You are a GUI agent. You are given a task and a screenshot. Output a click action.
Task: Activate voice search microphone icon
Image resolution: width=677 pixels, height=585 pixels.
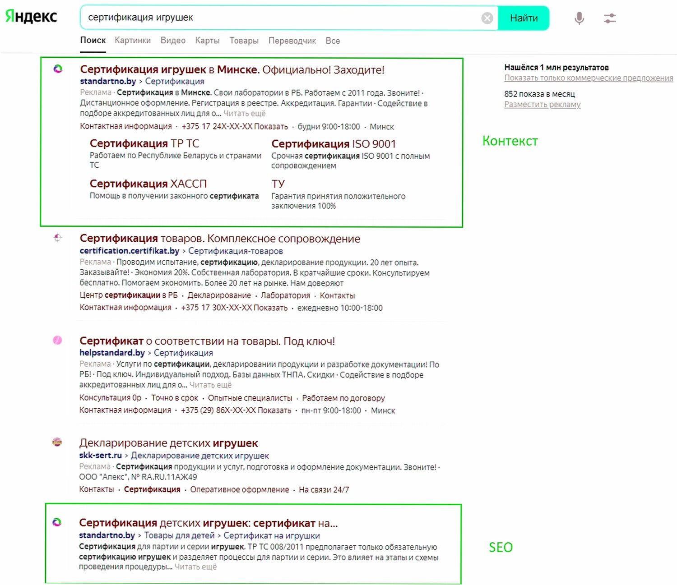point(580,18)
